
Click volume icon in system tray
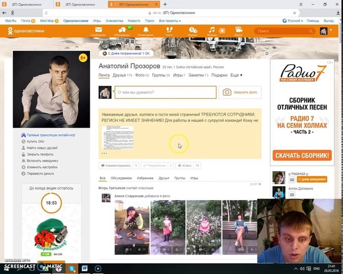(302, 268)
